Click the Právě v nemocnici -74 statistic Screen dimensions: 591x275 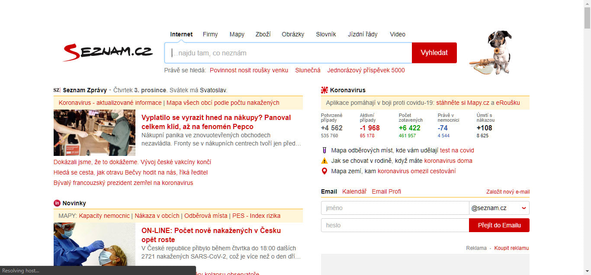(449, 126)
